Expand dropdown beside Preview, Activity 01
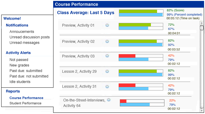205x114 pixels. click(x=107, y=25)
